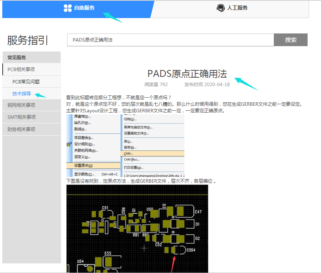
Task: Select the 技术指导 link in the sidebar
Action: [21, 94]
